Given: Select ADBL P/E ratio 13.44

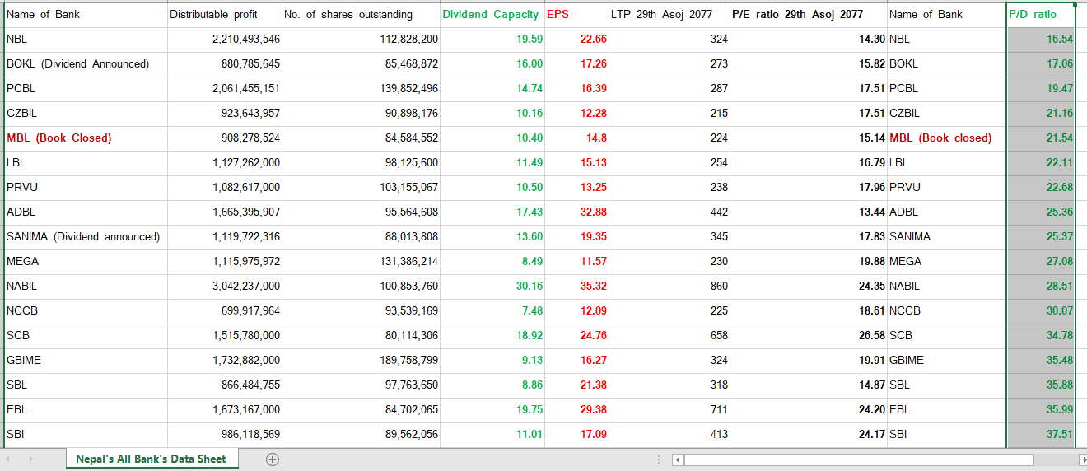Looking at the screenshot, I should [x=809, y=212].
